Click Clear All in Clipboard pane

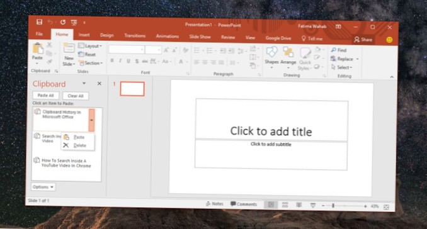76,96
